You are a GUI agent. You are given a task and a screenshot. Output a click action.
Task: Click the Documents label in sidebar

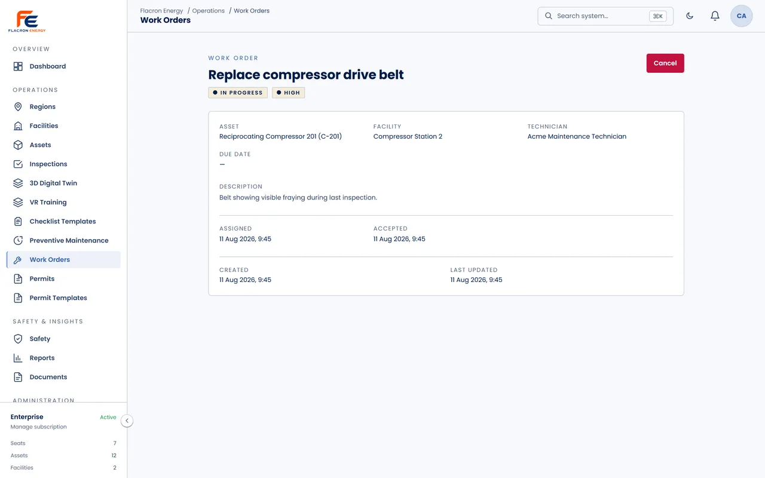(x=48, y=377)
